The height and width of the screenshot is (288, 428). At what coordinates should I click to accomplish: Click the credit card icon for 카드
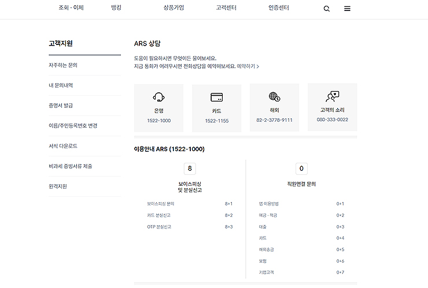(x=217, y=98)
